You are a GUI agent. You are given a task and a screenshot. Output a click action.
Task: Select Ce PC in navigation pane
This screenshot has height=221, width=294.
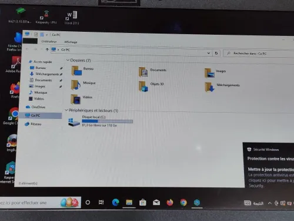pyautogui.click(x=41, y=116)
